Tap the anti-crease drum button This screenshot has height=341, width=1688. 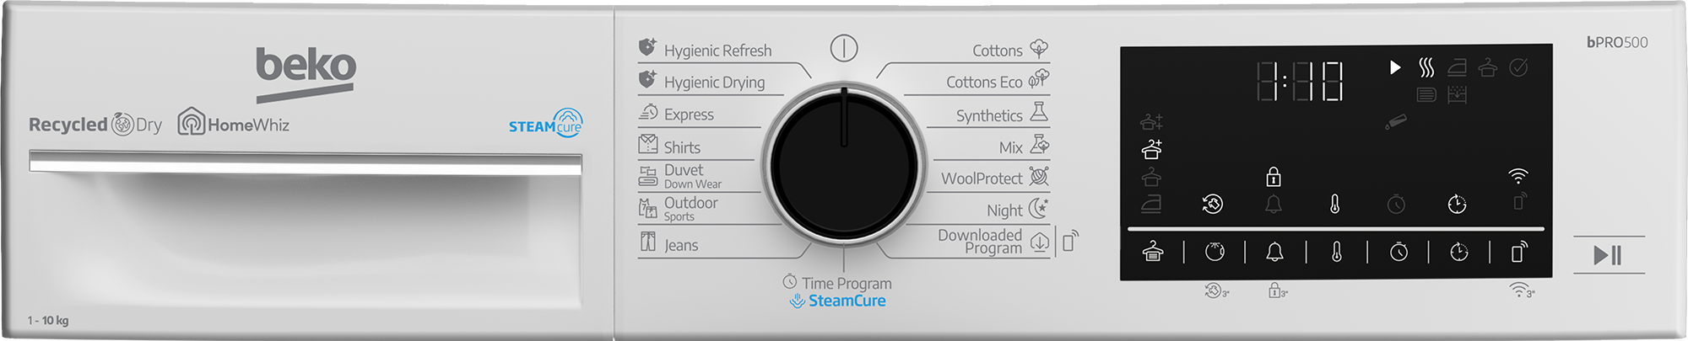(x=1215, y=252)
